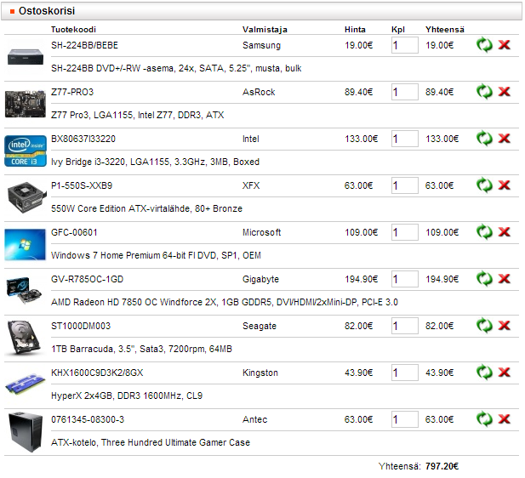Select the 133.00€ line total

(442, 139)
